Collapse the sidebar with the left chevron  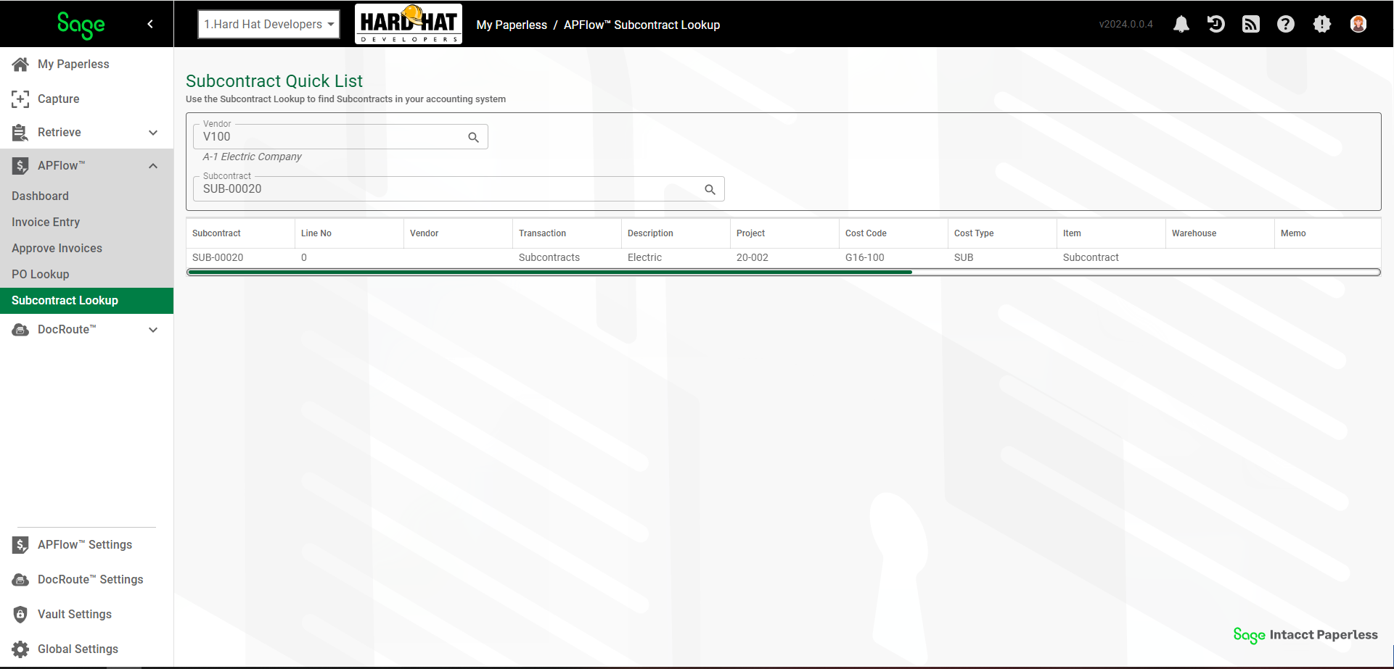[150, 24]
